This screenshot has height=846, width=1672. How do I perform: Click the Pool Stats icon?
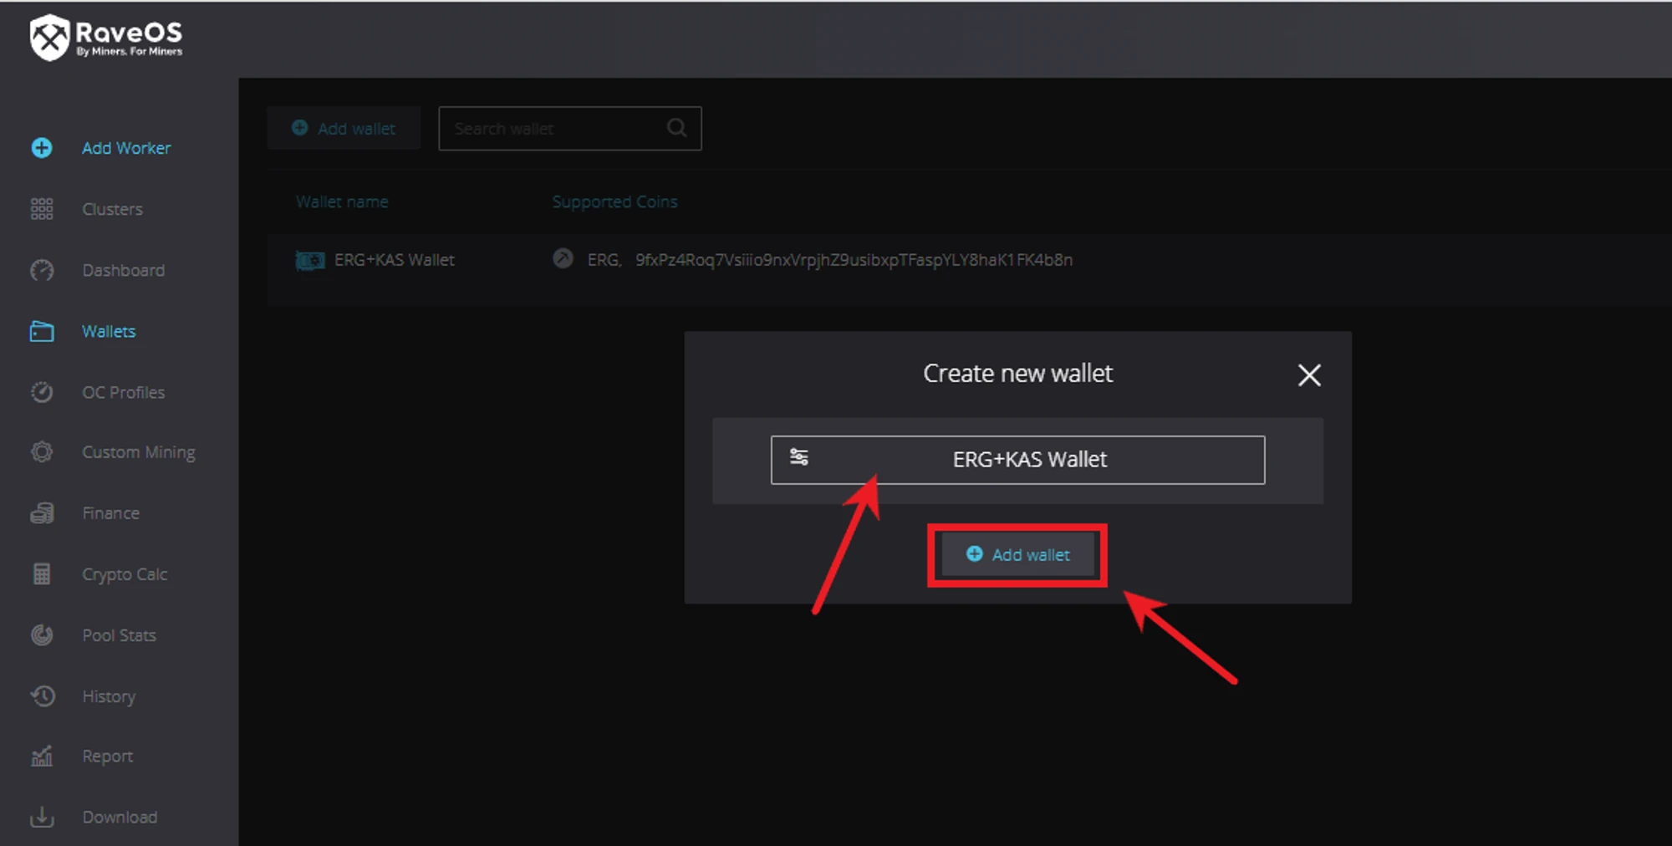click(x=42, y=635)
